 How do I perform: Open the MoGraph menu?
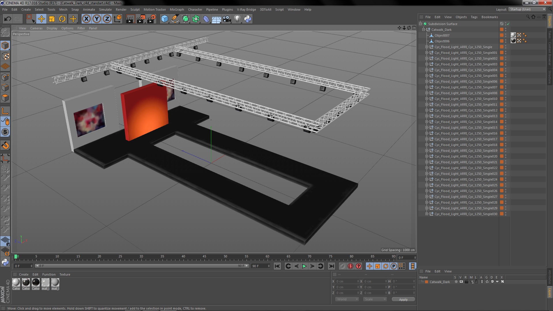pyautogui.click(x=177, y=10)
